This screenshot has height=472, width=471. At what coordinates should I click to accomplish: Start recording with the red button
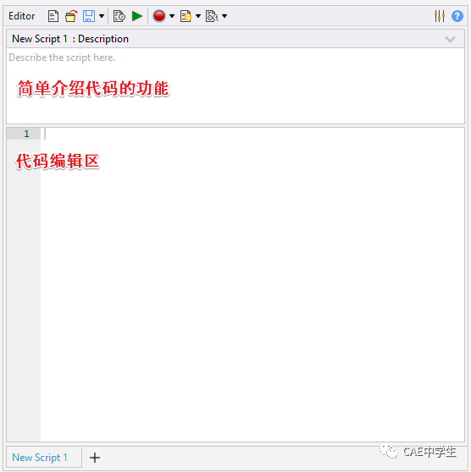[159, 16]
